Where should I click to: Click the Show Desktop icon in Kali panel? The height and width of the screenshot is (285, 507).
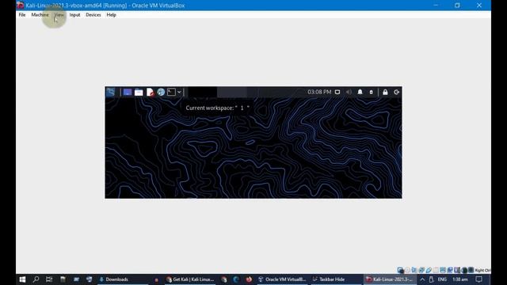coord(128,92)
